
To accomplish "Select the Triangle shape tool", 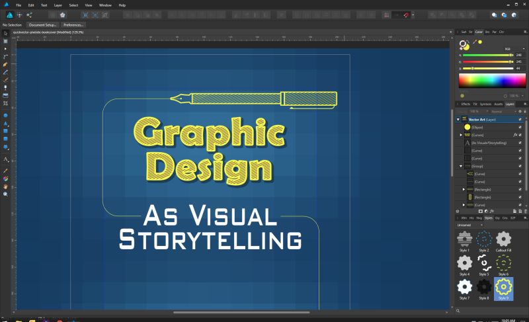I will coord(5,124).
